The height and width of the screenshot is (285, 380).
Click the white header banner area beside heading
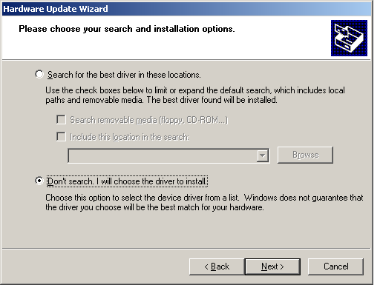282,42
